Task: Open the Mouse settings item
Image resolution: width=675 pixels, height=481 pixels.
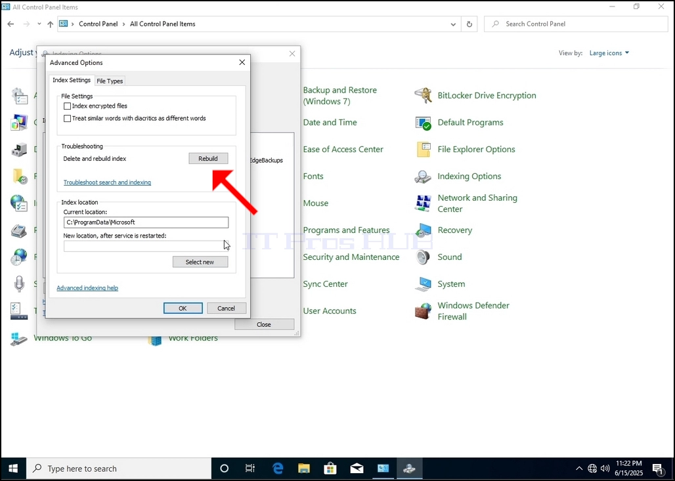Action: point(316,203)
